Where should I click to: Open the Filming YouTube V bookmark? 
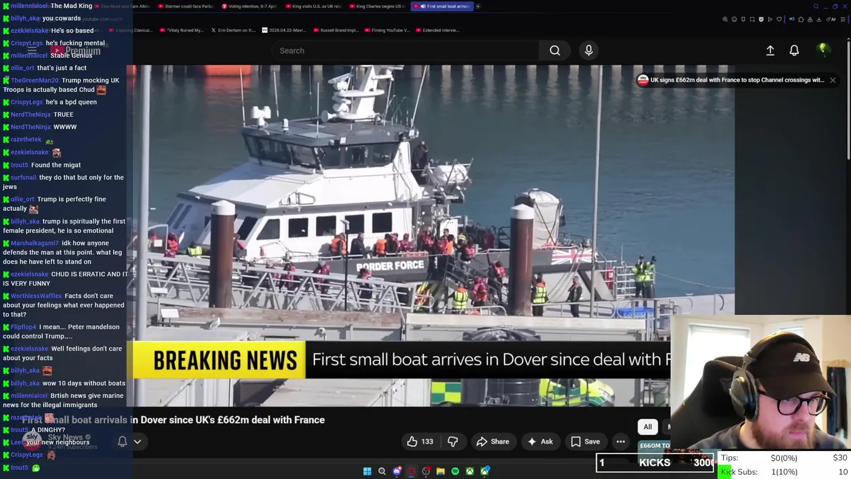pyautogui.click(x=386, y=30)
